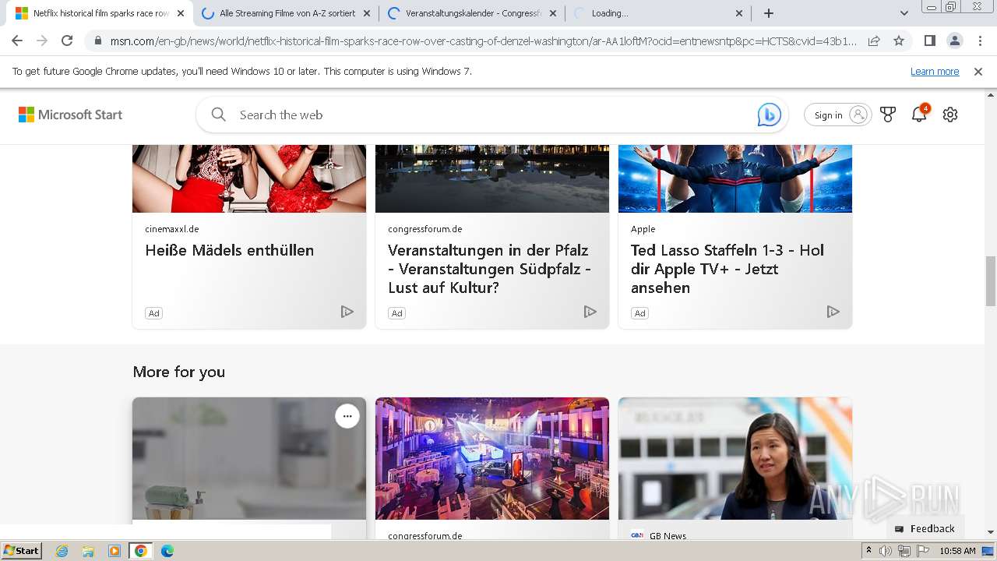997x561 pixels.
Task: Click the Search the web field
Action: [491, 115]
